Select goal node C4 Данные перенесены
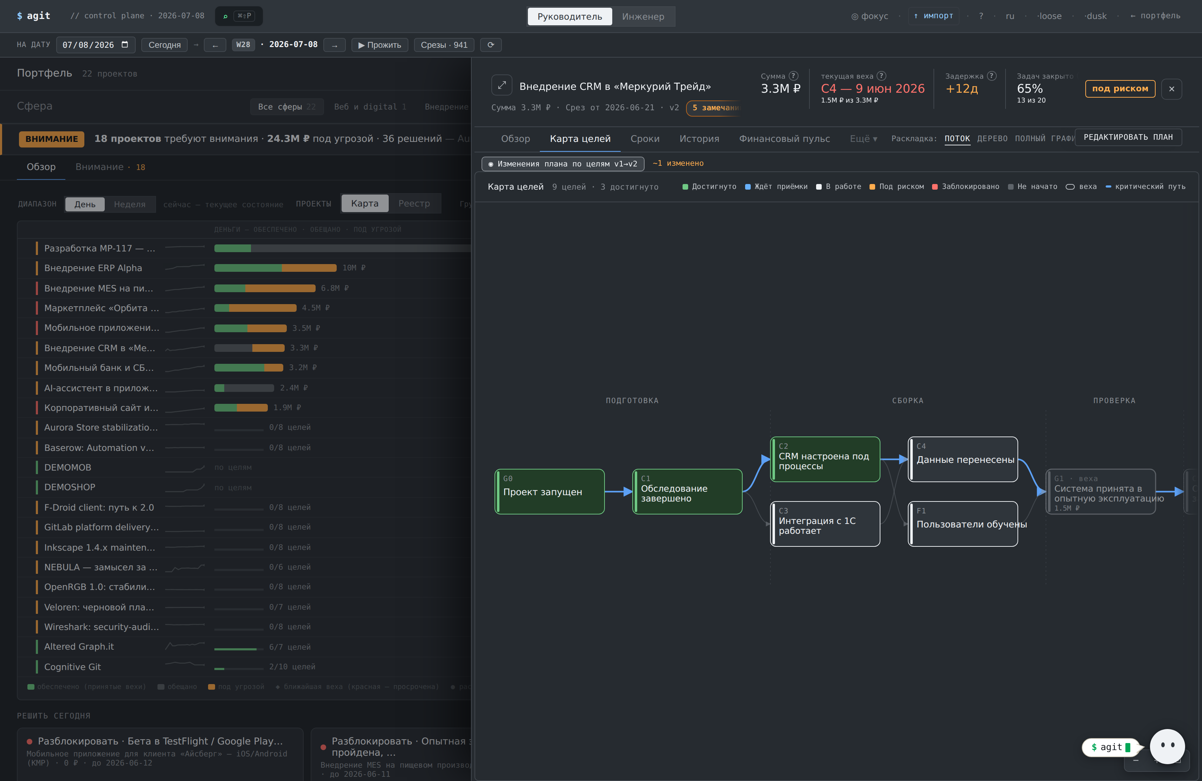 tap(963, 459)
